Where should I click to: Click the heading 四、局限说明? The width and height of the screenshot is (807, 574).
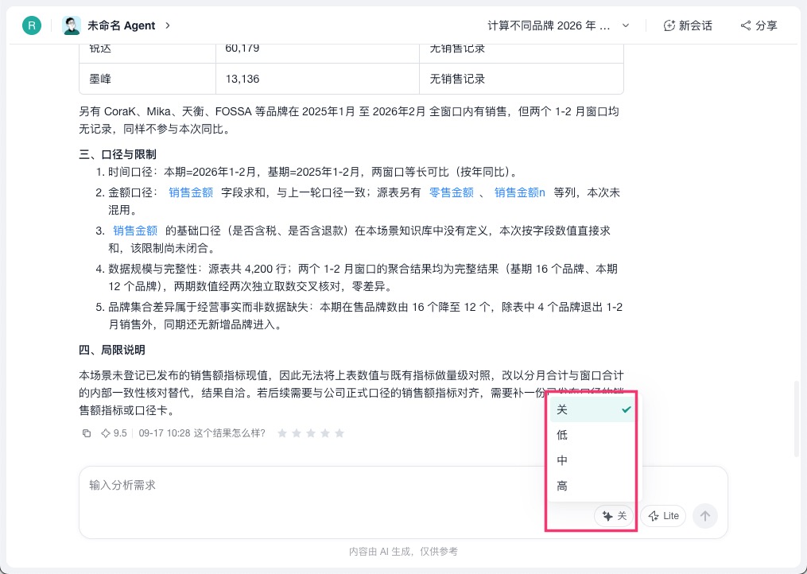[x=111, y=350]
